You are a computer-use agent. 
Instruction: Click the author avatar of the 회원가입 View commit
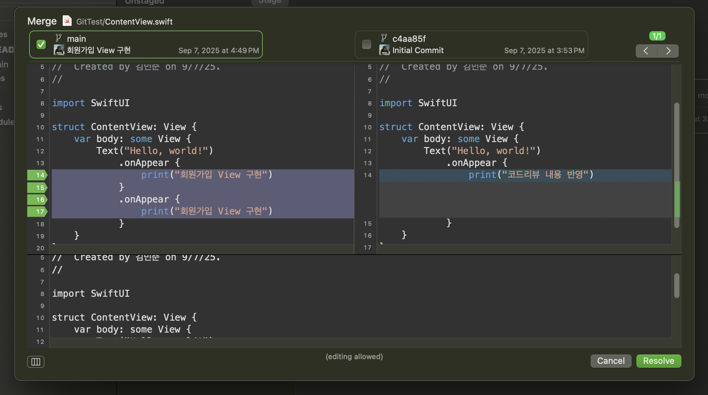coord(59,50)
